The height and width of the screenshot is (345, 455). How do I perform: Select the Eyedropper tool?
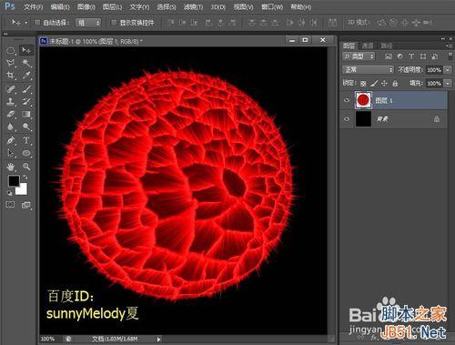click(x=26, y=76)
